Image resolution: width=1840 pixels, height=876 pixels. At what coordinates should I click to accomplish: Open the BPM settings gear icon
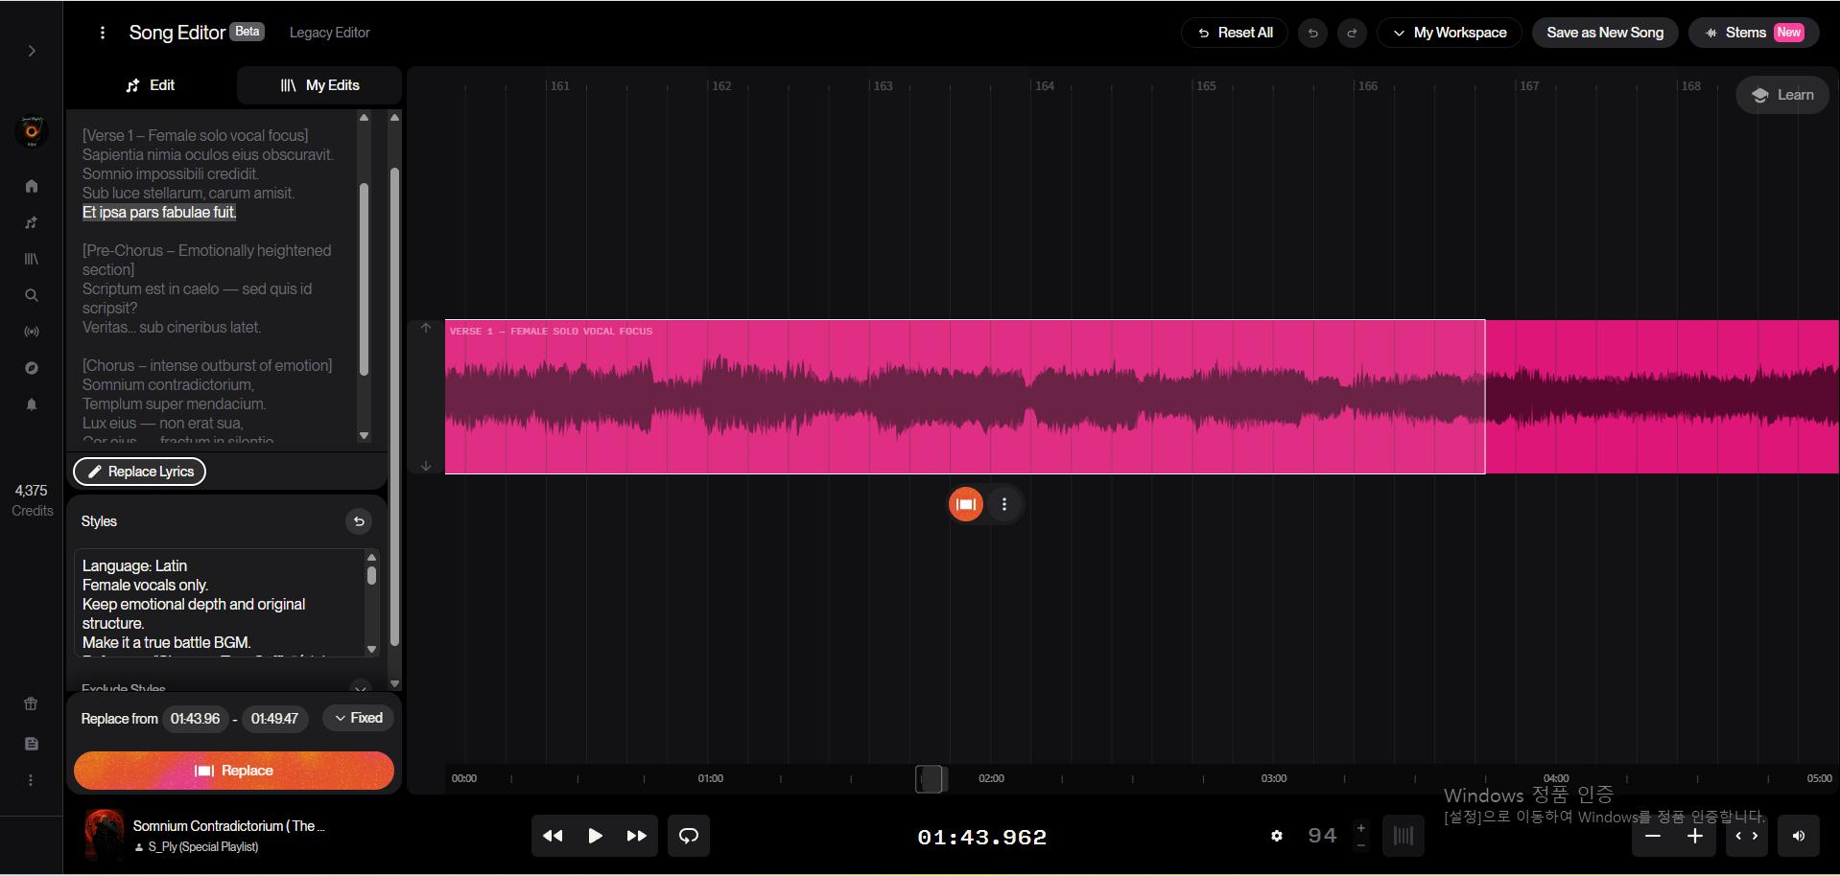1277,836
